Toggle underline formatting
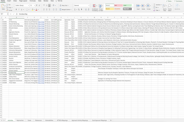Image resolution: width=184 pixels, height=122 pixels. [21, 9]
